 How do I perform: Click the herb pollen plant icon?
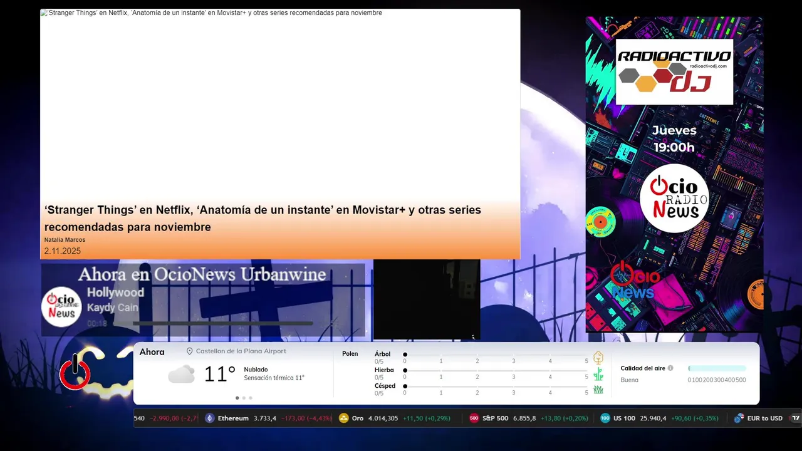[598, 374]
